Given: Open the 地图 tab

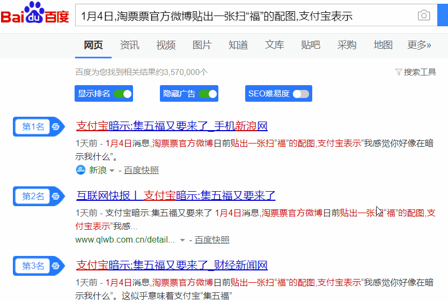Looking at the screenshot, I should [x=383, y=45].
